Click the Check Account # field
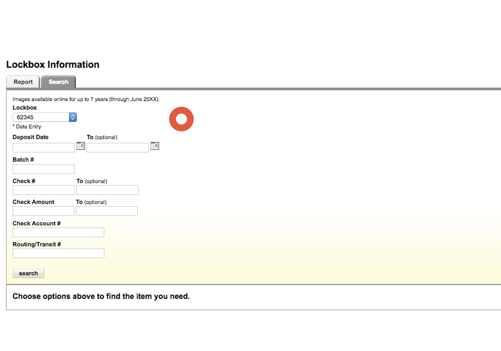 point(58,232)
